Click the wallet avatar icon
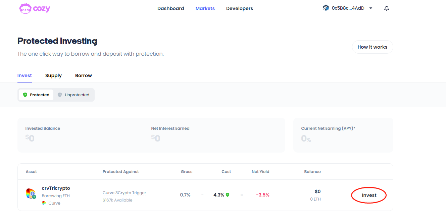The image size is (446, 223). pos(326,8)
